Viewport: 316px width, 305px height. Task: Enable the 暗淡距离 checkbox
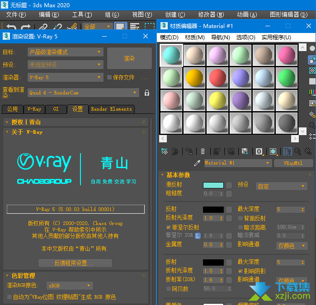pyautogui.click(x=240, y=227)
